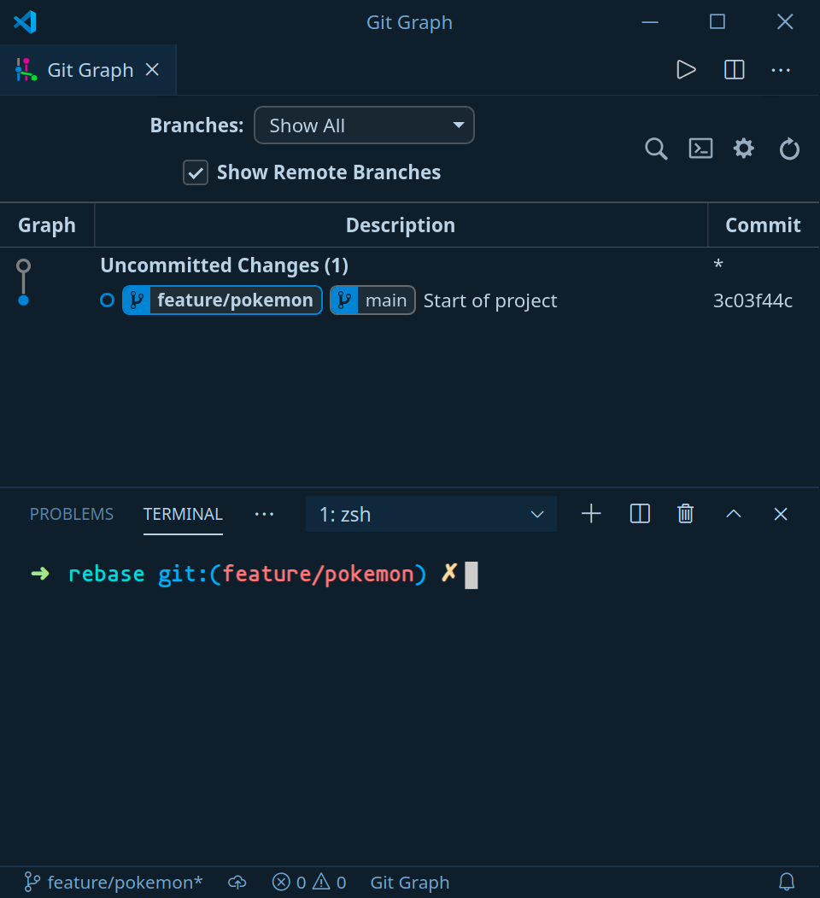The height and width of the screenshot is (898, 820).
Task: Open notifications bell in status bar
Action: (x=787, y=882)
